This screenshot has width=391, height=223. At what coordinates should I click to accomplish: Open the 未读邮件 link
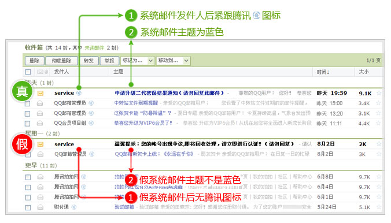[94, 48]
